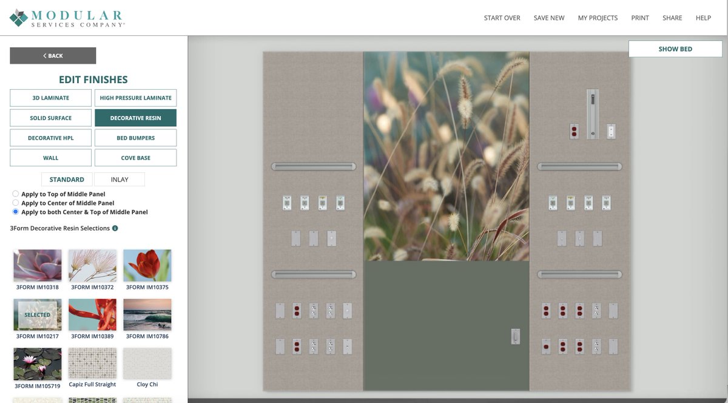This screenshot has height=403, width=728.
Task: Choose the 3FORM IM10786 ocean wave swatch
Action: 147,314
